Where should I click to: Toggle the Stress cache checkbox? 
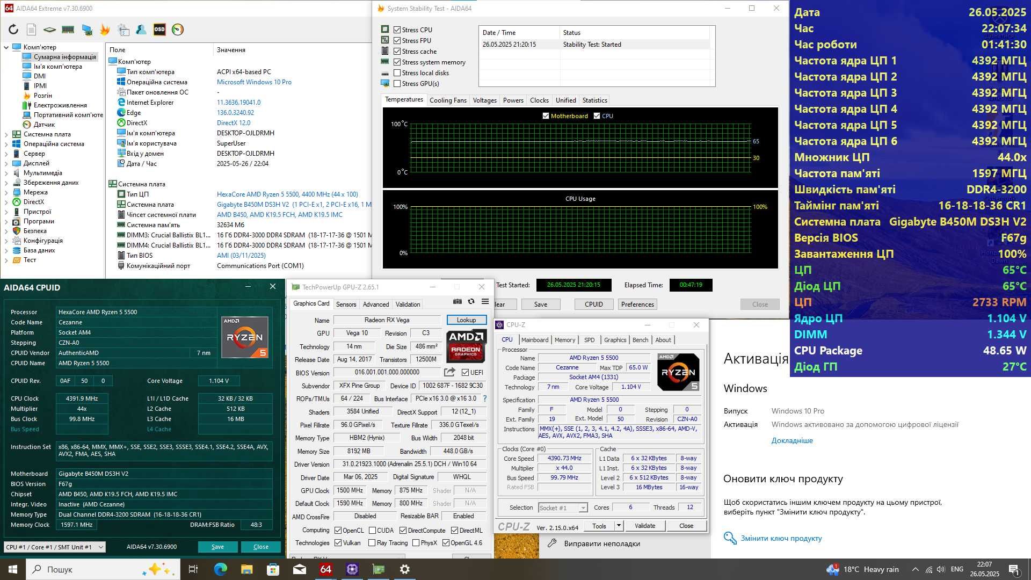[397, 52]
